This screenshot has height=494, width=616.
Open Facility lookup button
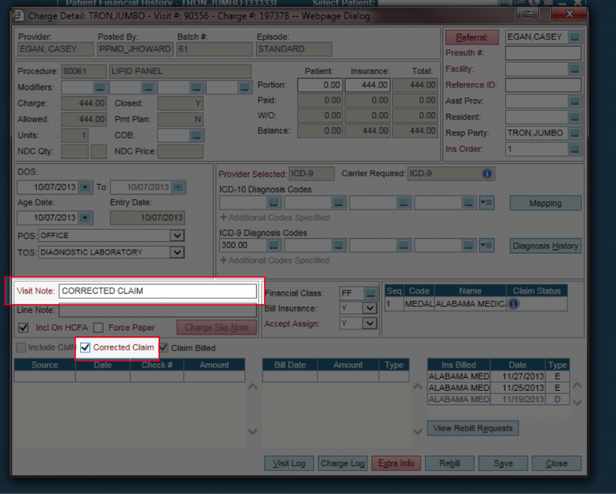(x=575, y=70)
